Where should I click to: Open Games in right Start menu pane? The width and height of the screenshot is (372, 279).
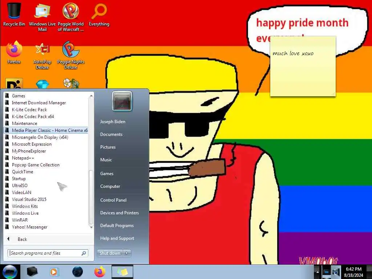coord(107,173)
